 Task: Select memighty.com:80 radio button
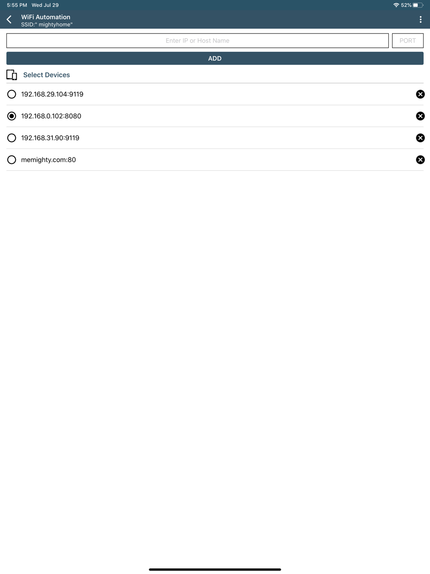click(12, 160)
